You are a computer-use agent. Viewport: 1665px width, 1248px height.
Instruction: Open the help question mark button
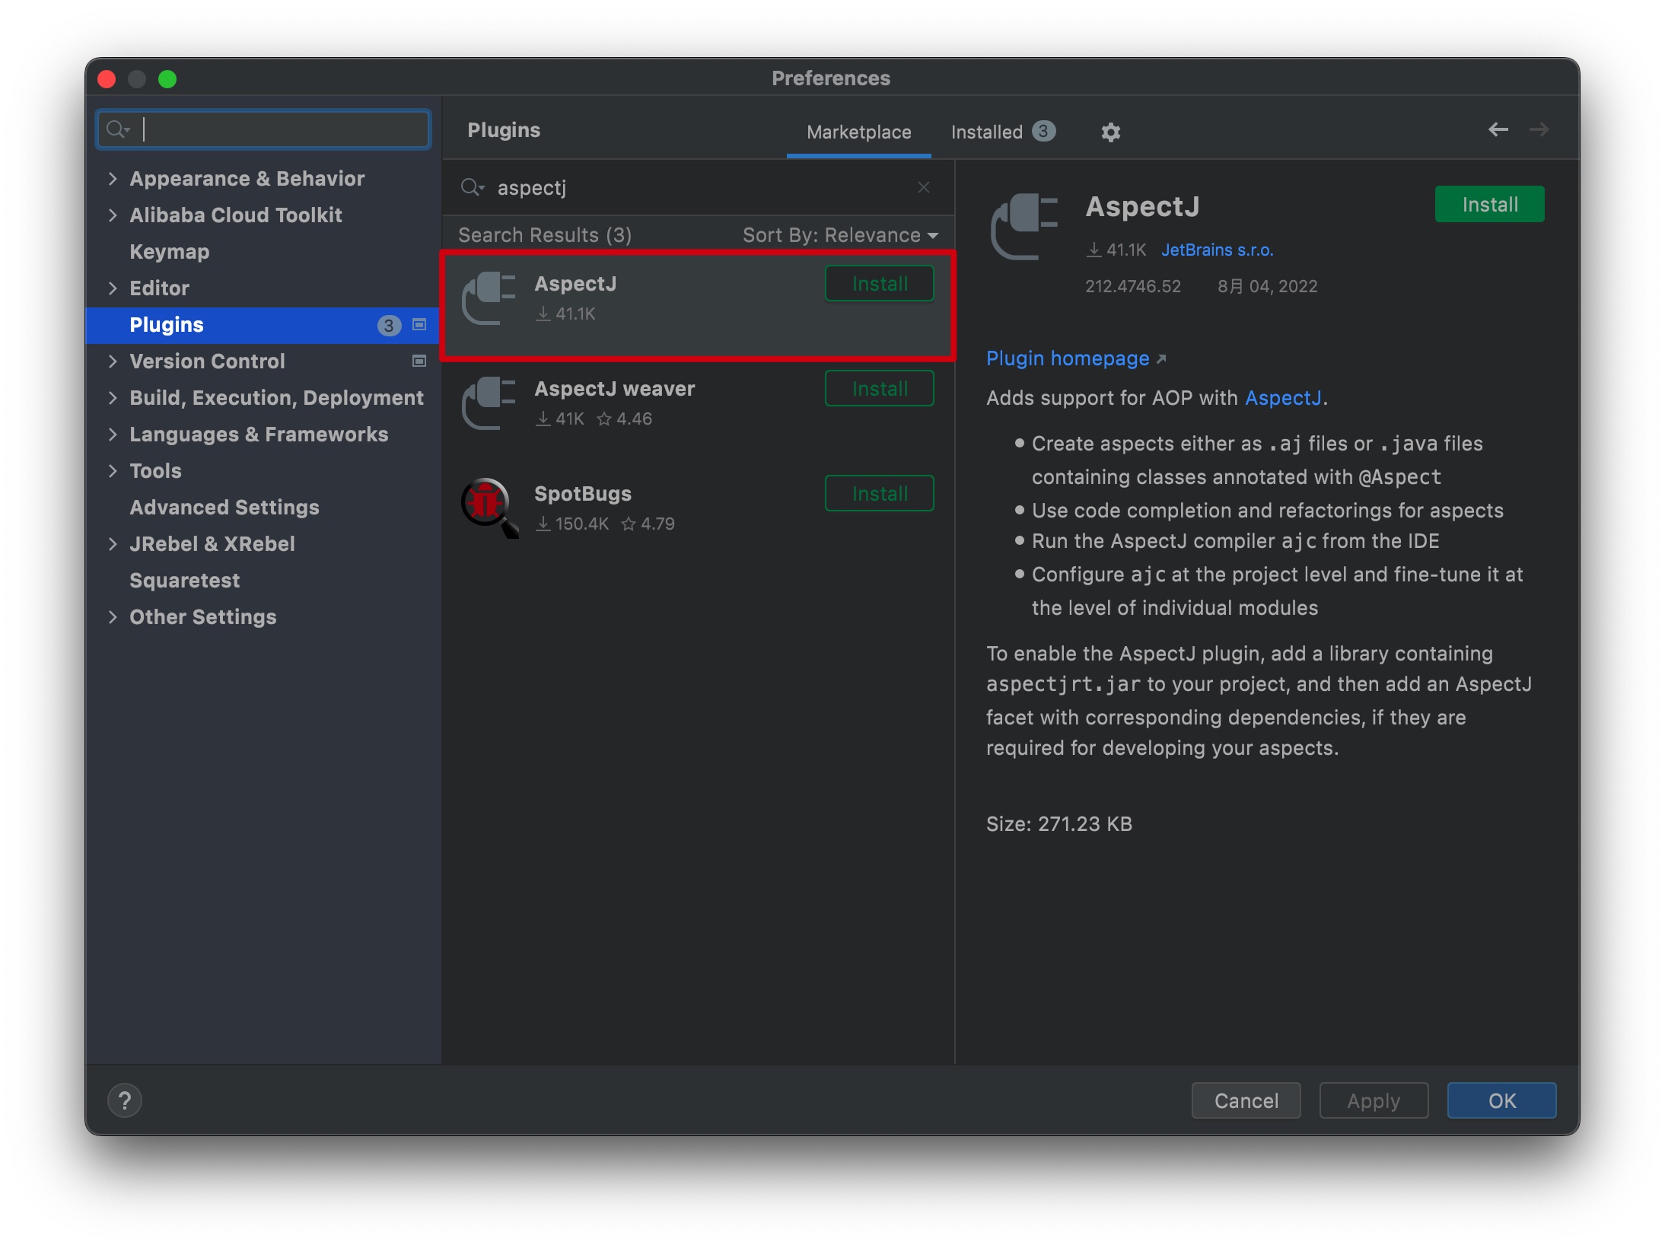pyautogui.click(x=125, y=1100)
